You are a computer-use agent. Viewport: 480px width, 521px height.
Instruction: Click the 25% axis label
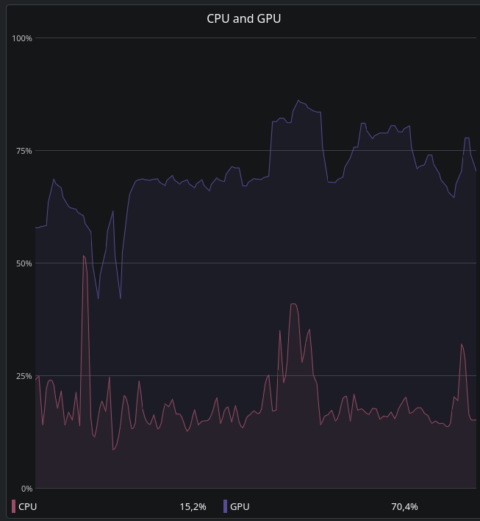(x=24, y=376)
